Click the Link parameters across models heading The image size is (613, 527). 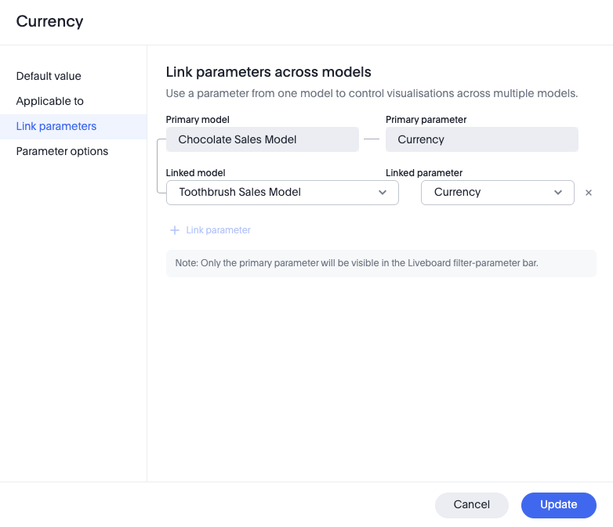coord(268,72)
